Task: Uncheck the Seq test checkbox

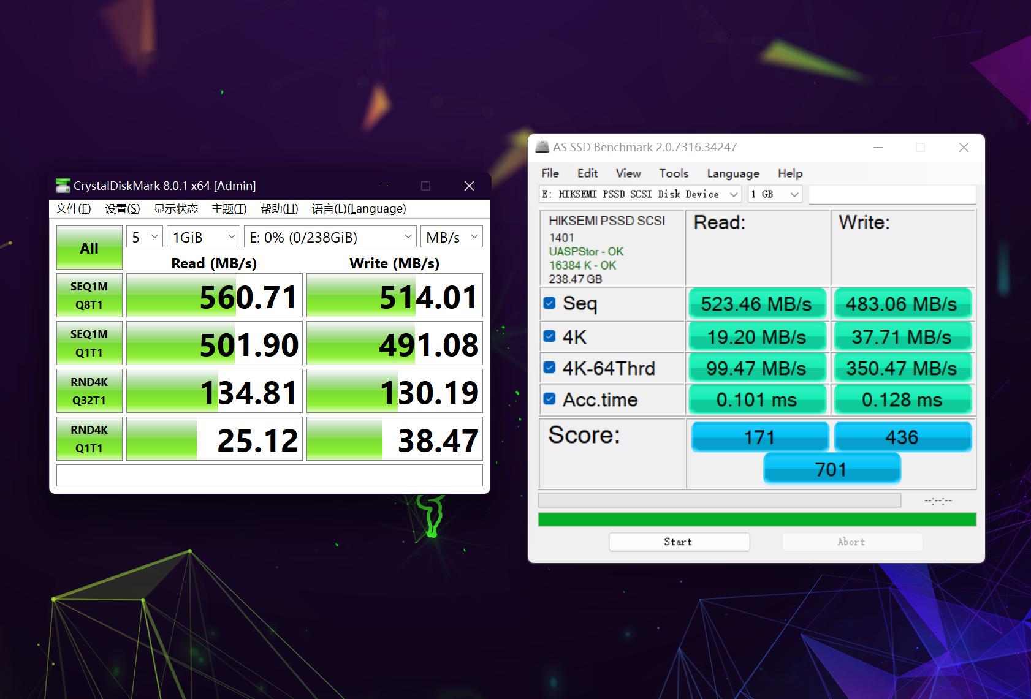Action: pyautogui.click(x=550, y=303)
